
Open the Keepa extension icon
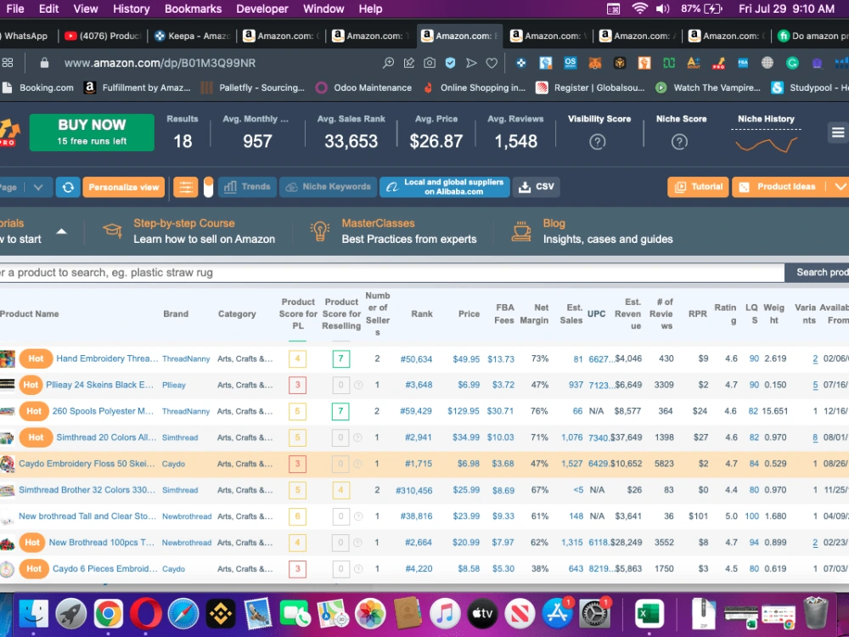pos(521,64)
